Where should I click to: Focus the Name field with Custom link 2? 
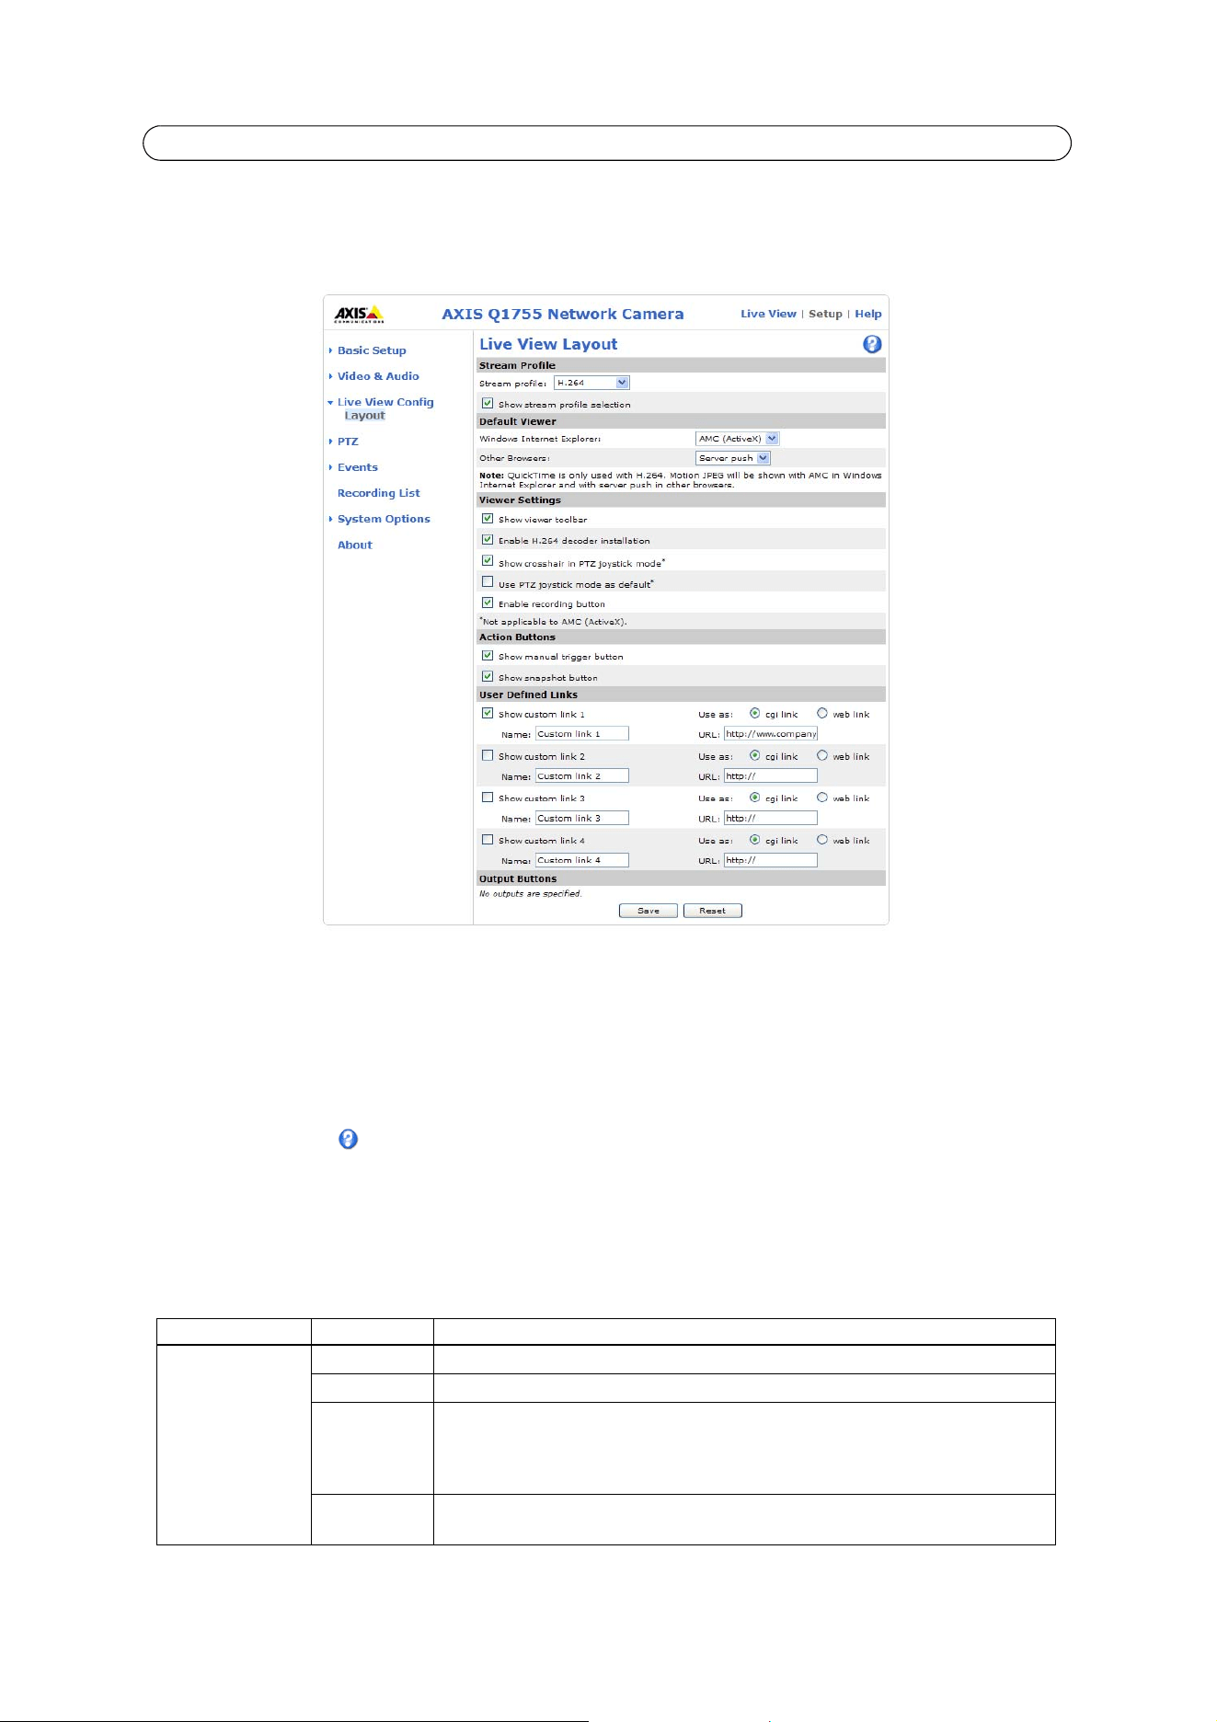pyautogui.click(x=582, y=776)
